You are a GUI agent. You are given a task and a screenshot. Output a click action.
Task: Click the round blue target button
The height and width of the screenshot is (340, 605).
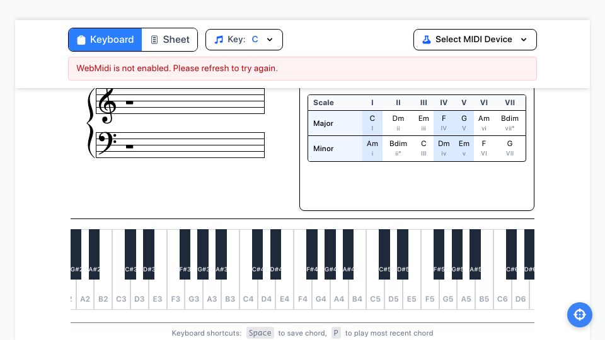tap(580, 315)
